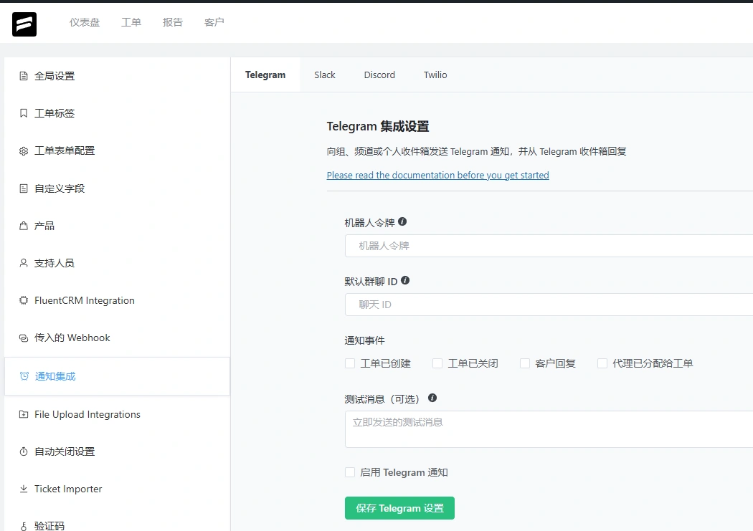Click the 保存 Telegram 设置 button
The width and height of the screenshot is (753, 531).
point(399,508)
